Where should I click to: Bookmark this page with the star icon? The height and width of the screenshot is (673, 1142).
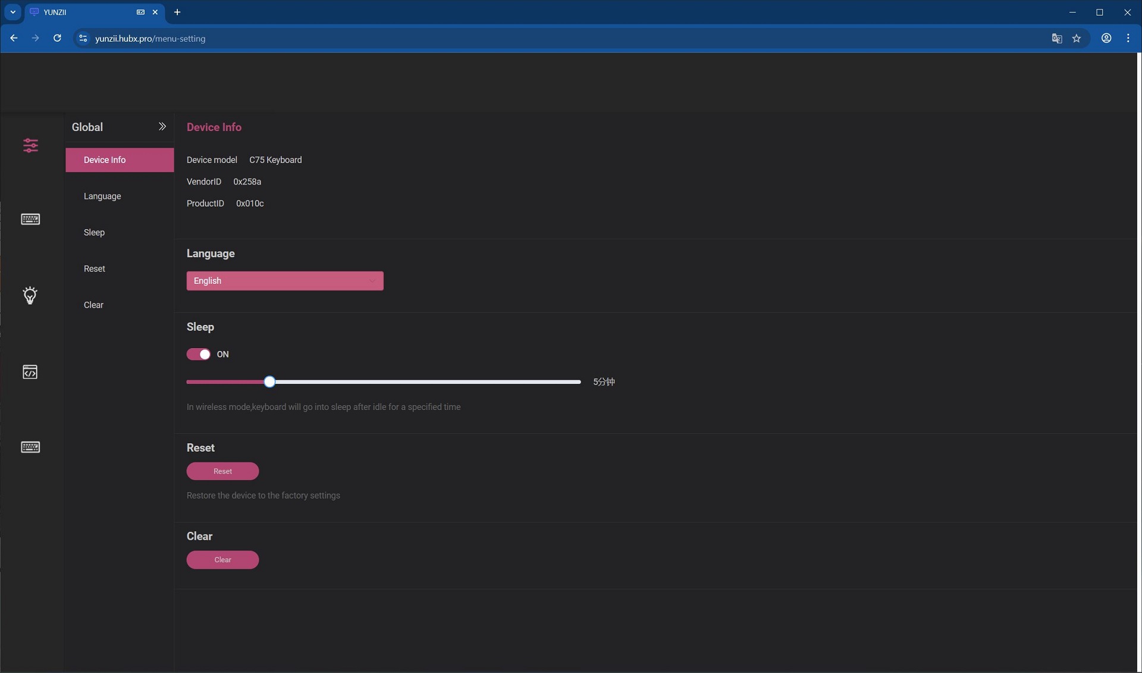point(1076,38)
